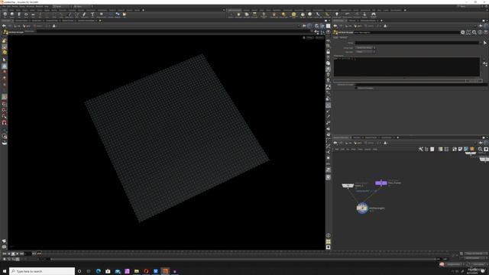Switch to the Geometry Spreadsheet tab
The height and width of the screenshot is (275, 489).
tap(86, 21)
